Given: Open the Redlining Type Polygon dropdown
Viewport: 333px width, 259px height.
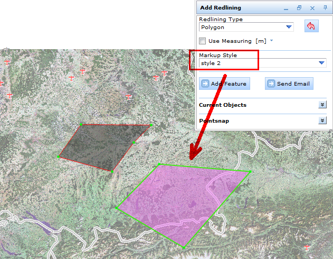Looking at the screenshot, I should point(289,27).
